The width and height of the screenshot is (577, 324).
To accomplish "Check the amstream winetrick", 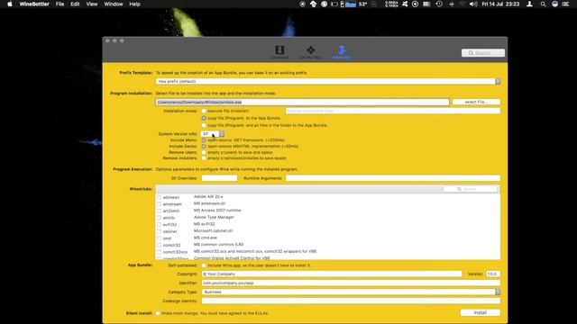I will (x=160, y=204).
